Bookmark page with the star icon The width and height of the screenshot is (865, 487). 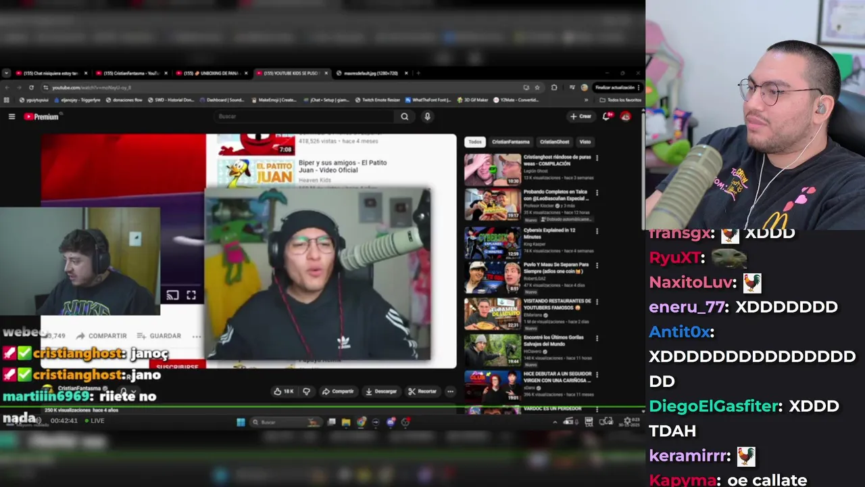tap(537, 87)
